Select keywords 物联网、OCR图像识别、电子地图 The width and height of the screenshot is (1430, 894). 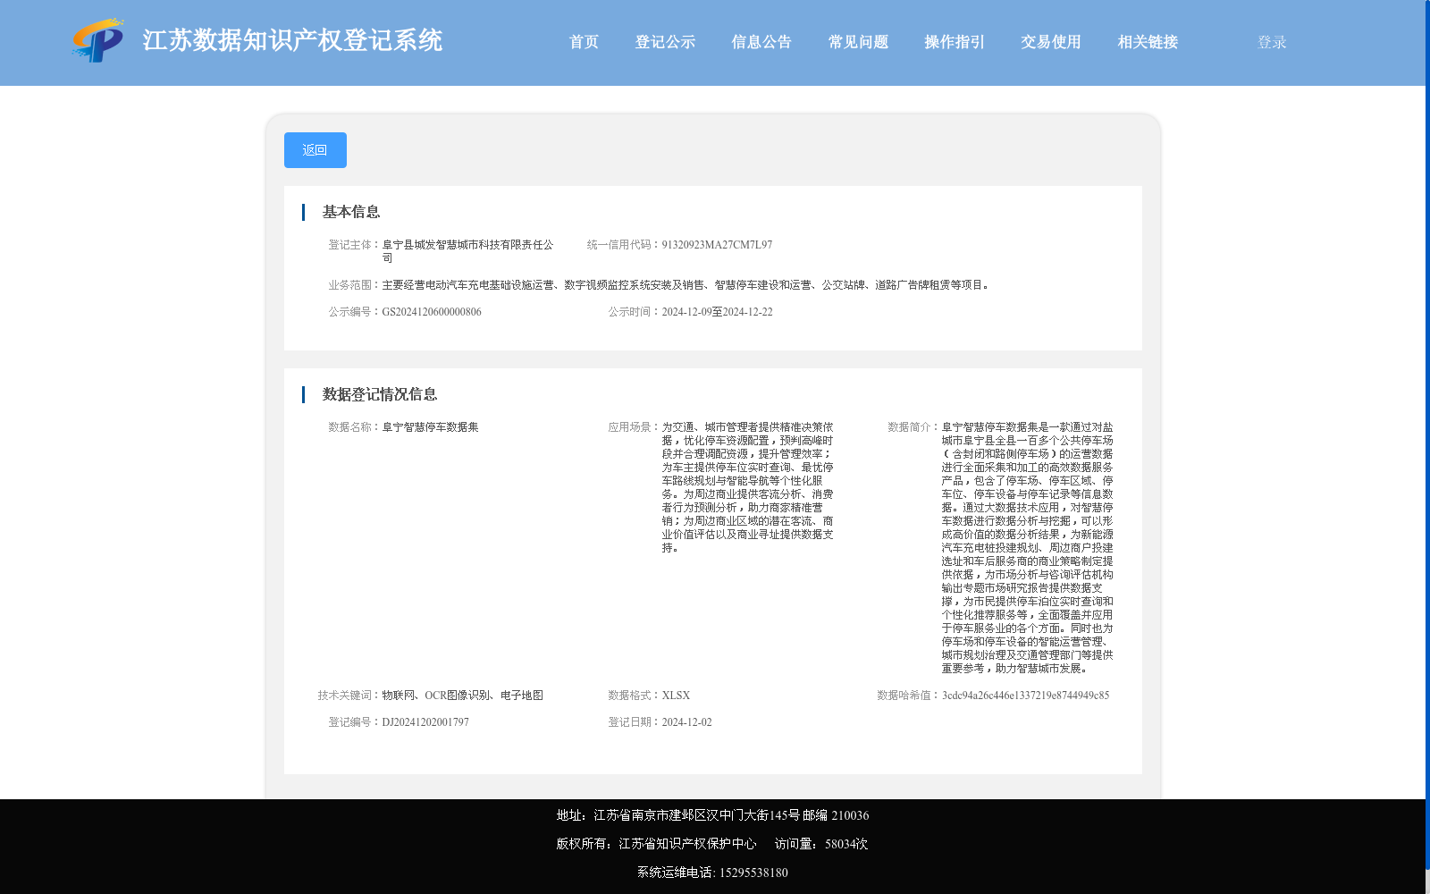462,696
